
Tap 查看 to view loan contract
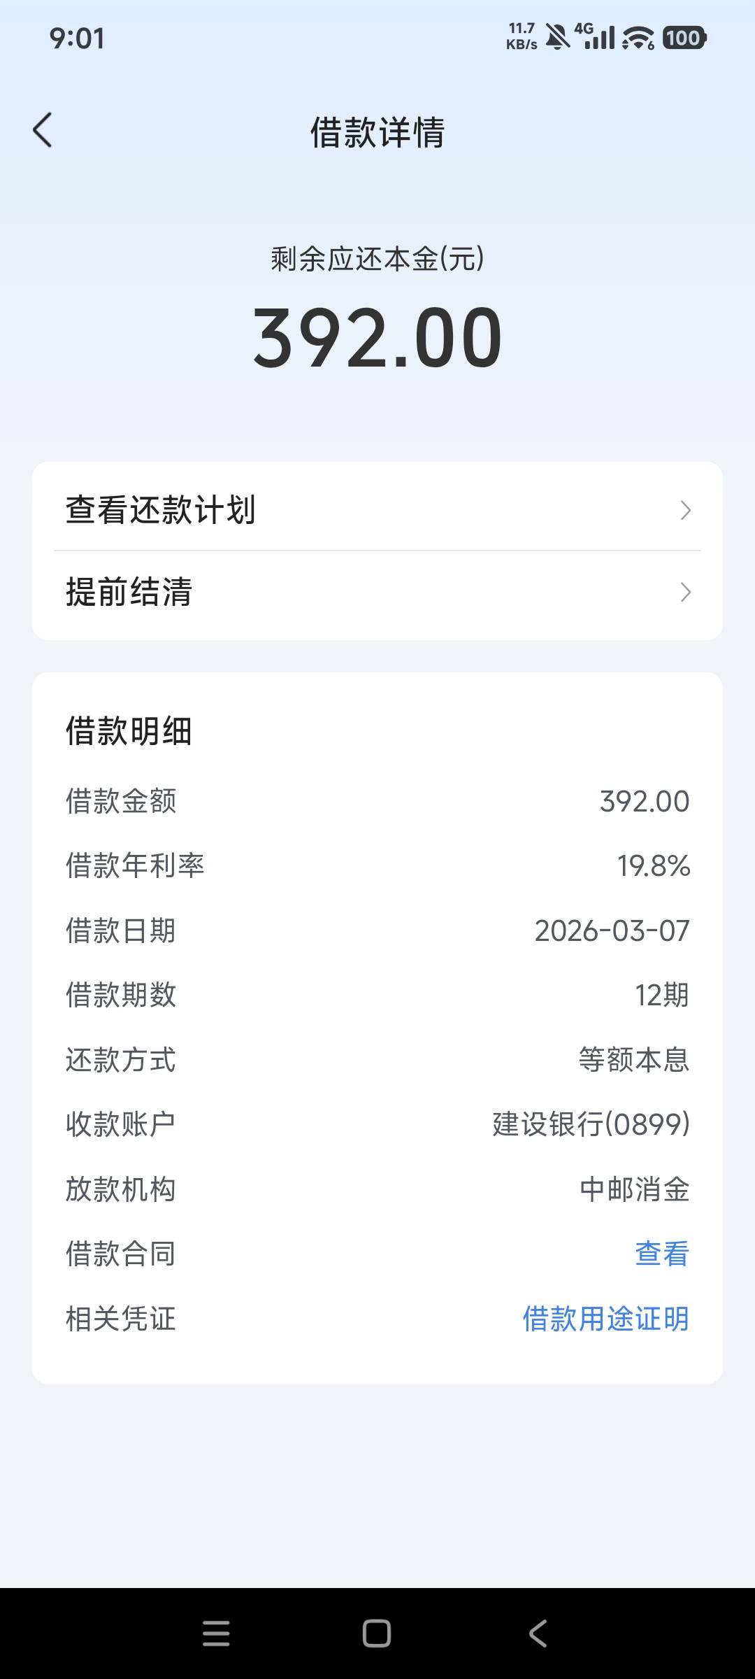tap(661, 1254)
